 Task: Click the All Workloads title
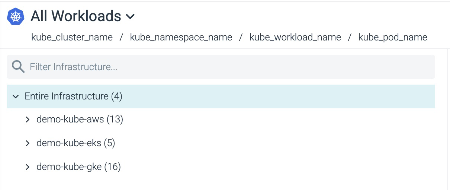(76, 16)
